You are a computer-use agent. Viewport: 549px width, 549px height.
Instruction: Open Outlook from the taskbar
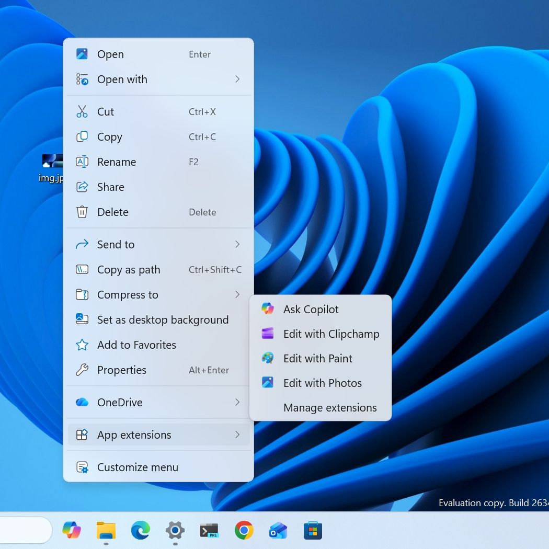coord(278,531)
